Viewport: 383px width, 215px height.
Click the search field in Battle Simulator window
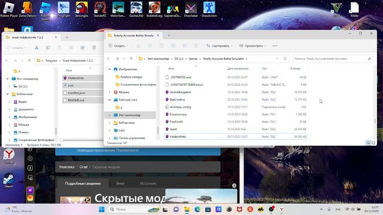coord(330,59)
